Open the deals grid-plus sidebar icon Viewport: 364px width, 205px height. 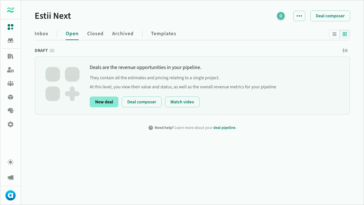[11, 27]
